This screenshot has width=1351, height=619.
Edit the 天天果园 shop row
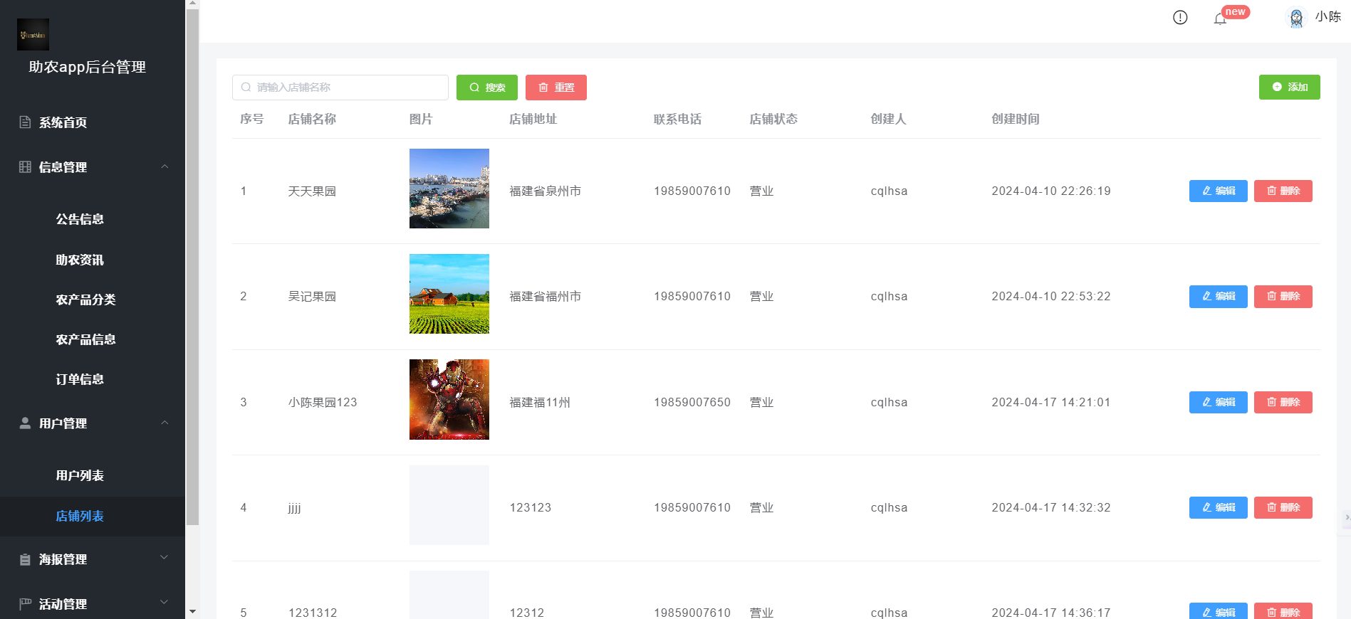pos(1219,191)
